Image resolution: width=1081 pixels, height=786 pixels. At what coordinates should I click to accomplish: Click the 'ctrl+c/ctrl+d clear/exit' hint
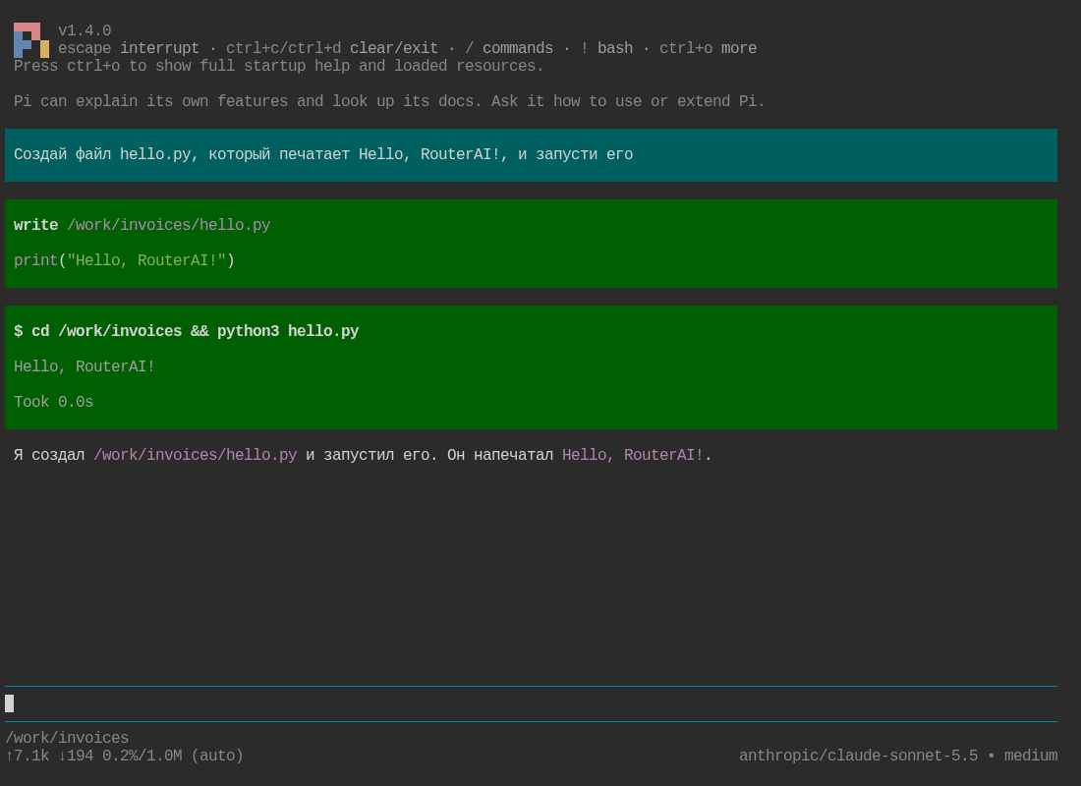point(331,48)
